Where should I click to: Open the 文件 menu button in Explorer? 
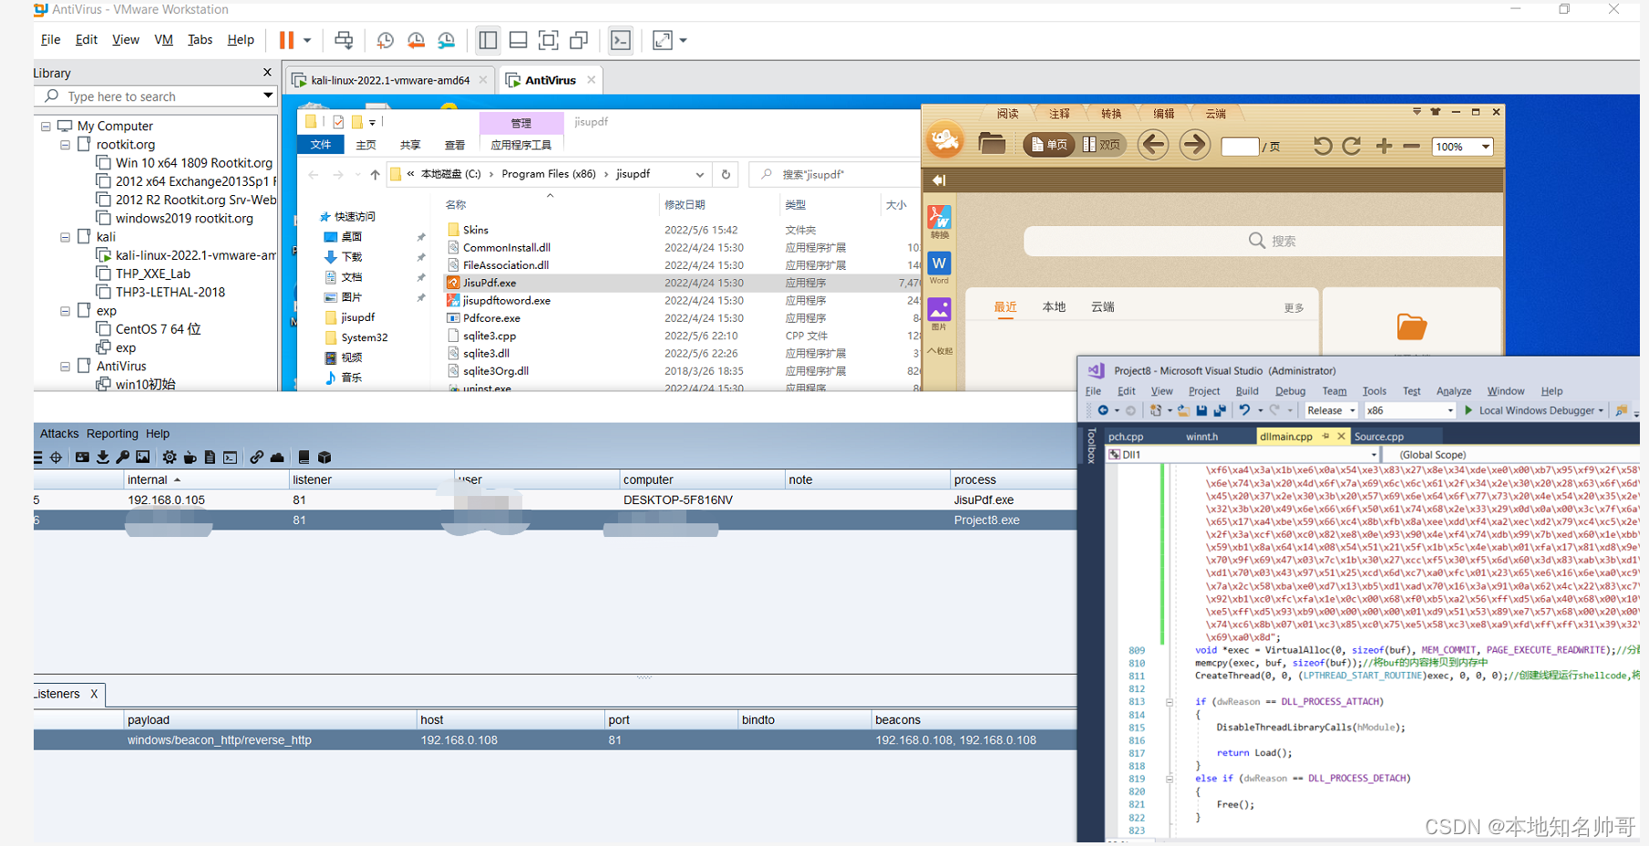coord(321,145)
